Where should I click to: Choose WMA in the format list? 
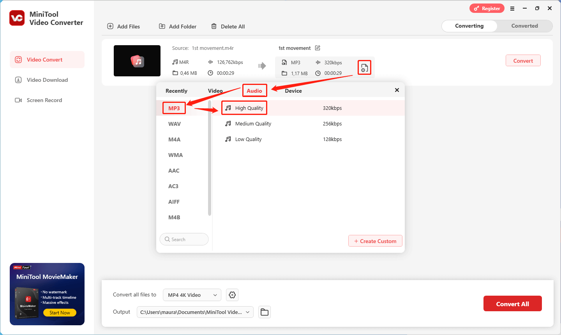(x=175, y=155)
